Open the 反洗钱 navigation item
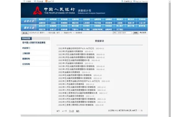 (120, 23)
